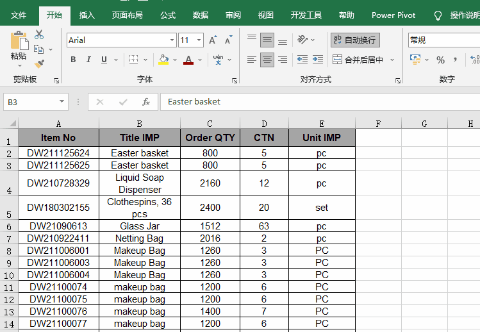Open merge and center dropdown arrow
480x332 pixels.
pos(392,60)
